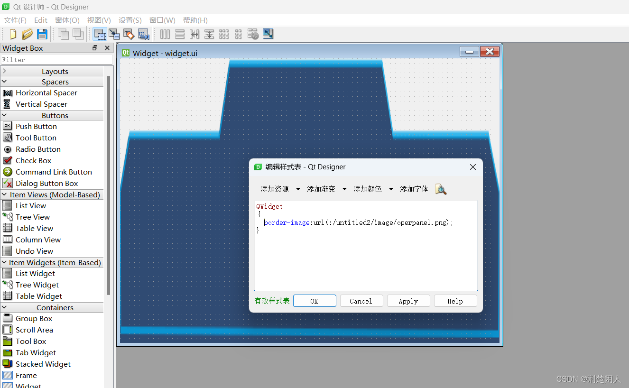This screenshot has height=388, width=629.
Task: Click Cancel in style sheet dialog
Action: coord(361,301)
